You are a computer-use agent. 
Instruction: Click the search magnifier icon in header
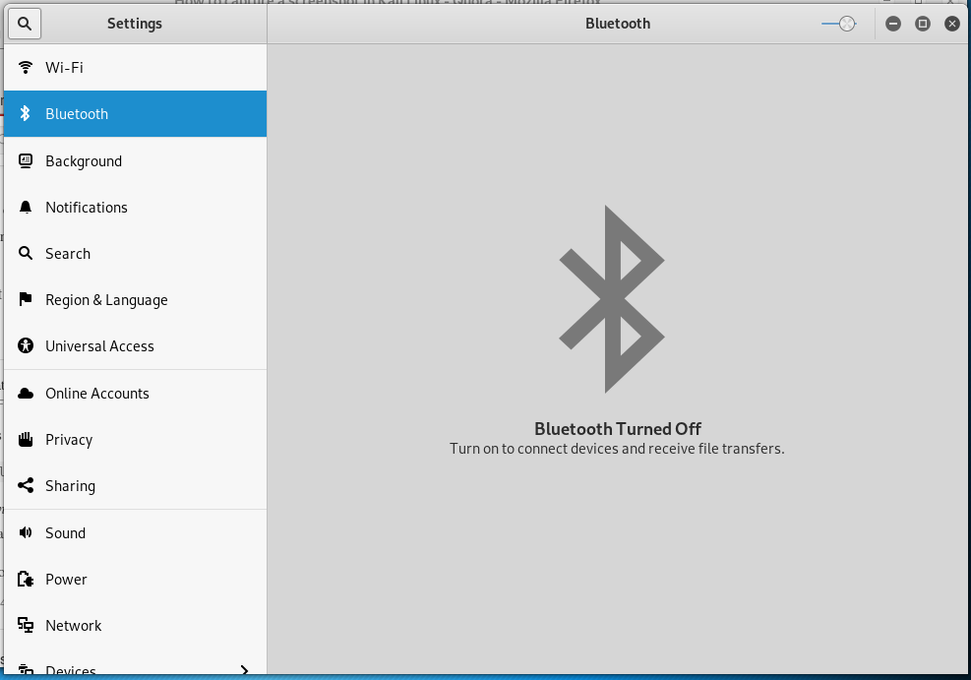click(x=25, y=23)
